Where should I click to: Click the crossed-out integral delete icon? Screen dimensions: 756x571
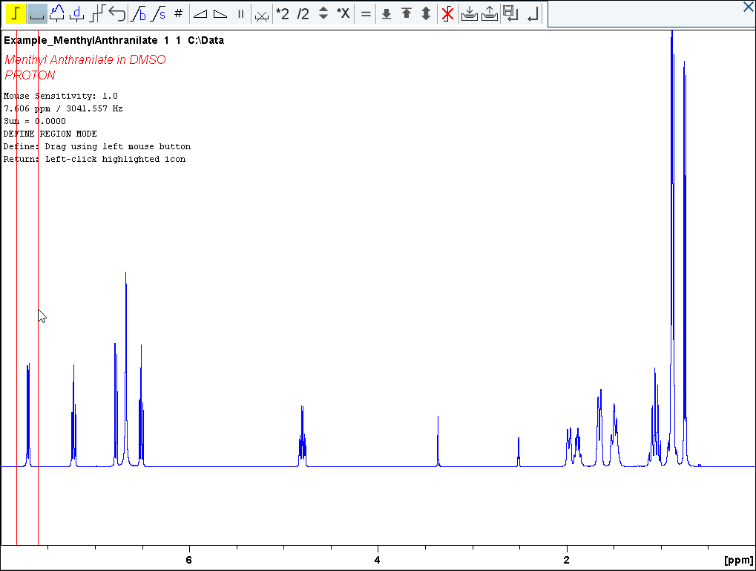tap(262, 15)
